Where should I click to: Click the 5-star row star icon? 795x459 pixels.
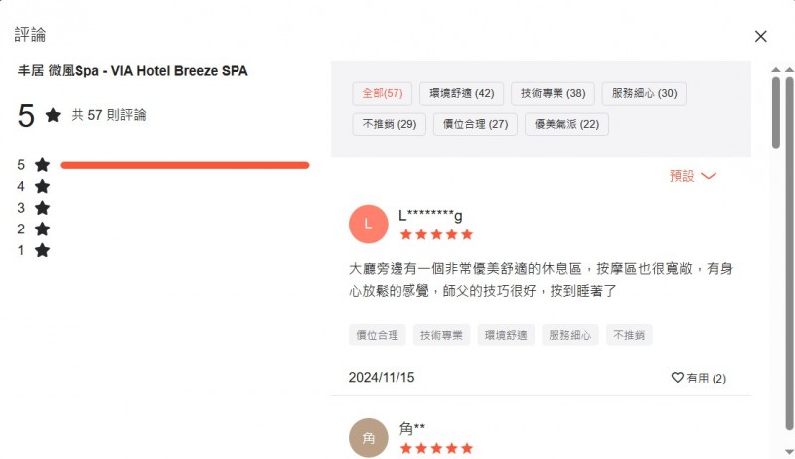click(42, 165)
